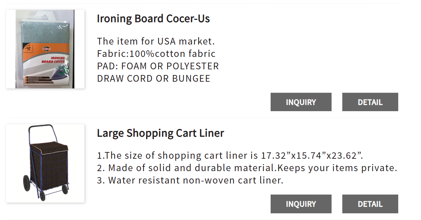Image resolution: width=421 pixels, height=220 pixels.
Task: Click the "PAD: FOAM OR POLYESTER" line
Action: [x=158, y=66]
